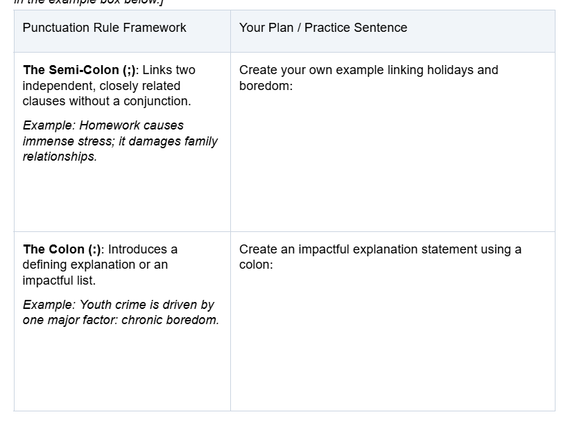Click the bold 'The Semi-Colon (;)' heading
Screen dimensions: 577x437
point(79,70)
